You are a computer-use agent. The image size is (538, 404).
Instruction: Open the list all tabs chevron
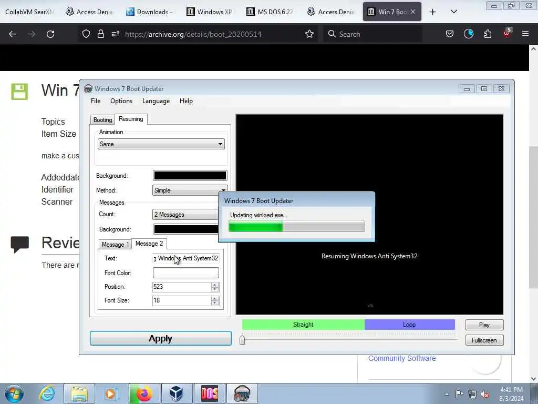tap(453, 12)
